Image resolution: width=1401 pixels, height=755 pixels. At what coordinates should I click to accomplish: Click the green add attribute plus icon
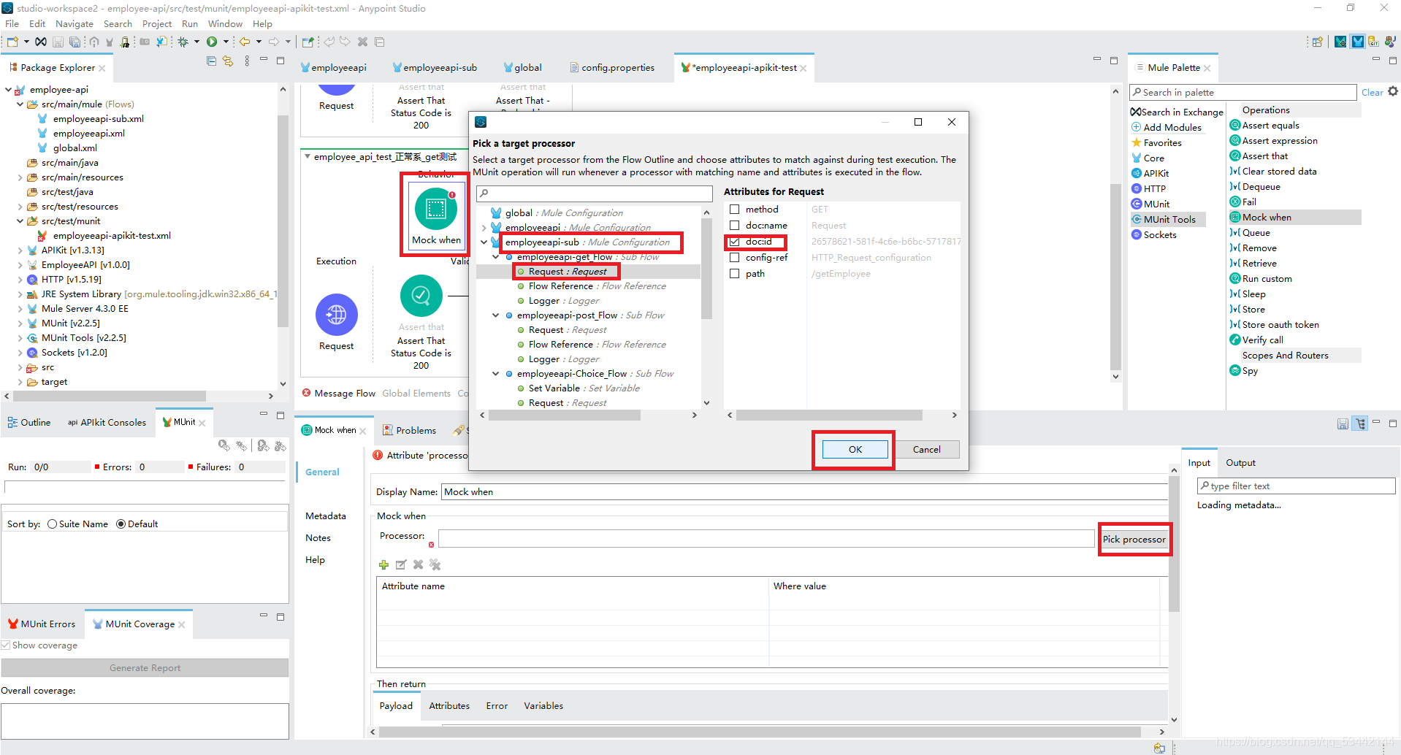pyautogui.click(x=383, y=564)
